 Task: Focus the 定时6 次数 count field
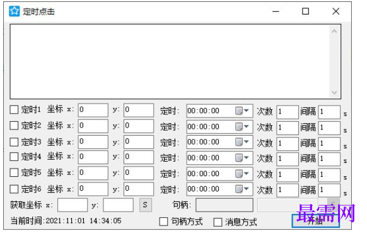pyautogui.click(x=288, y=190)
